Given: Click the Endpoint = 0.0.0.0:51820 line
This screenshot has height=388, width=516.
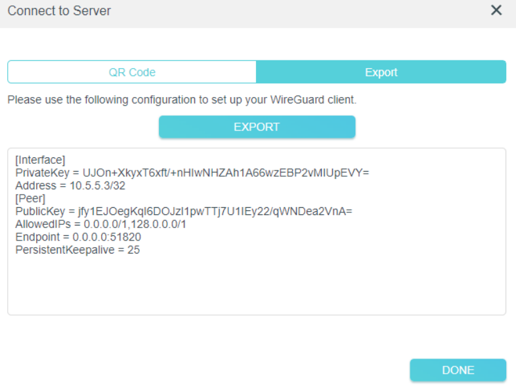Looking at the screenshot, I should tap(78, 237).
